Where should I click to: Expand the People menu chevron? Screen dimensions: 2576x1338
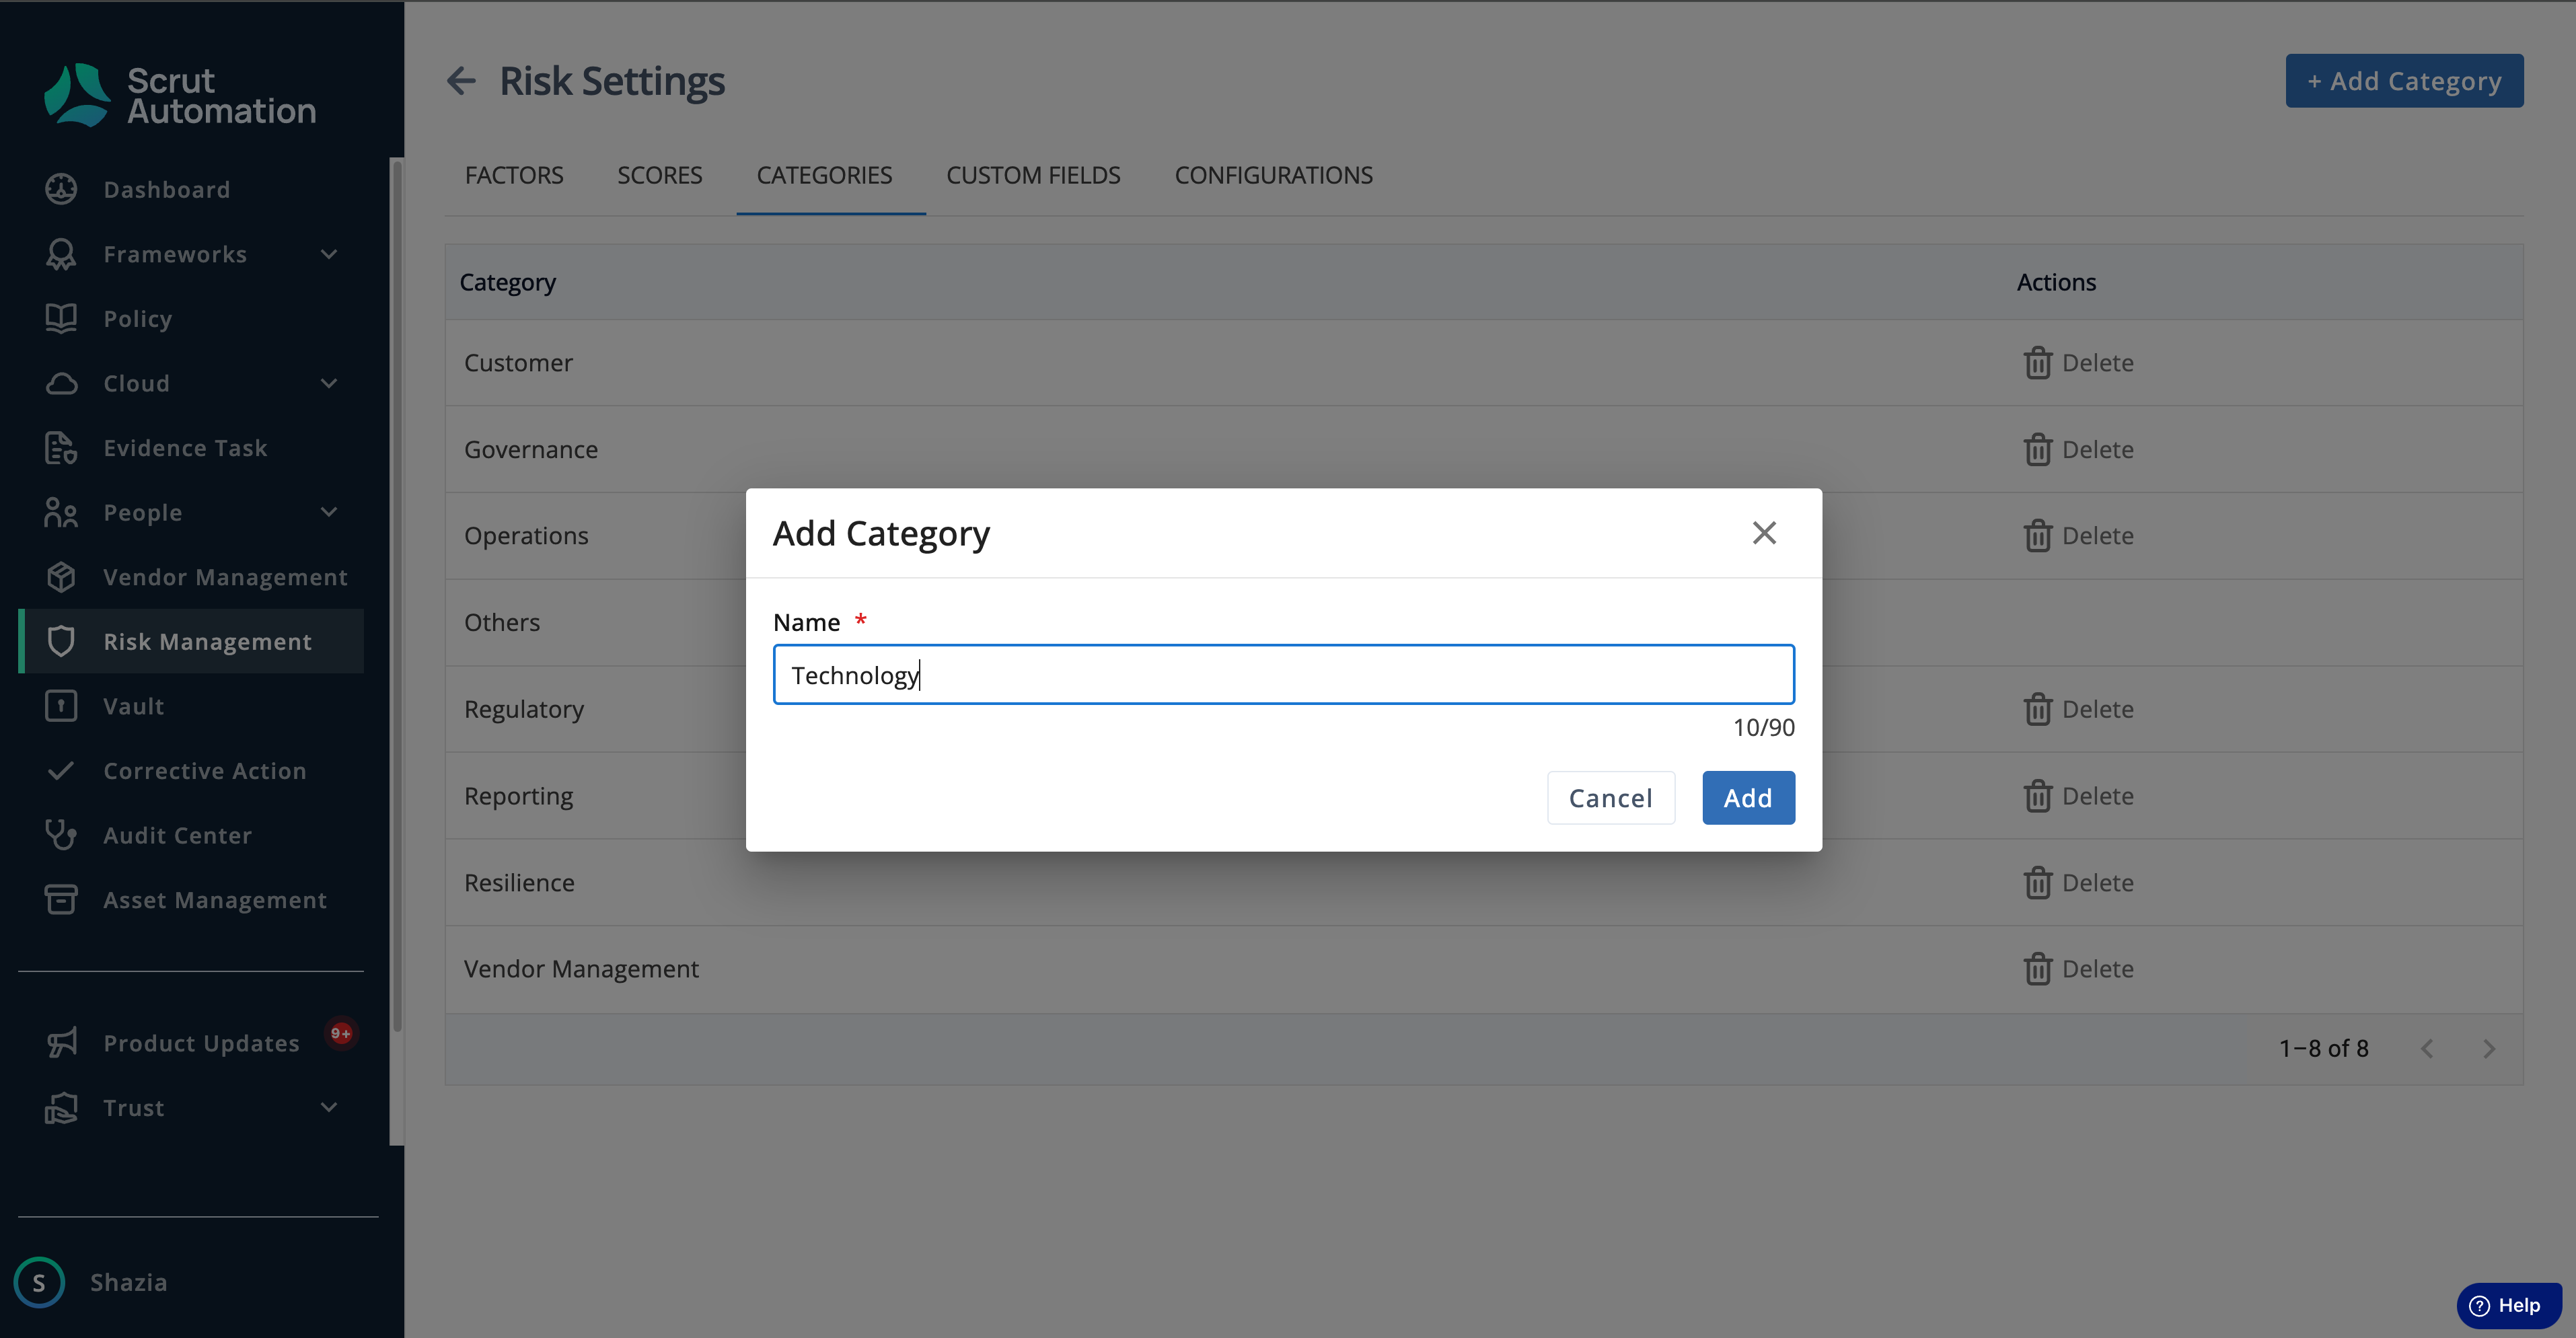tap(329, 512)
